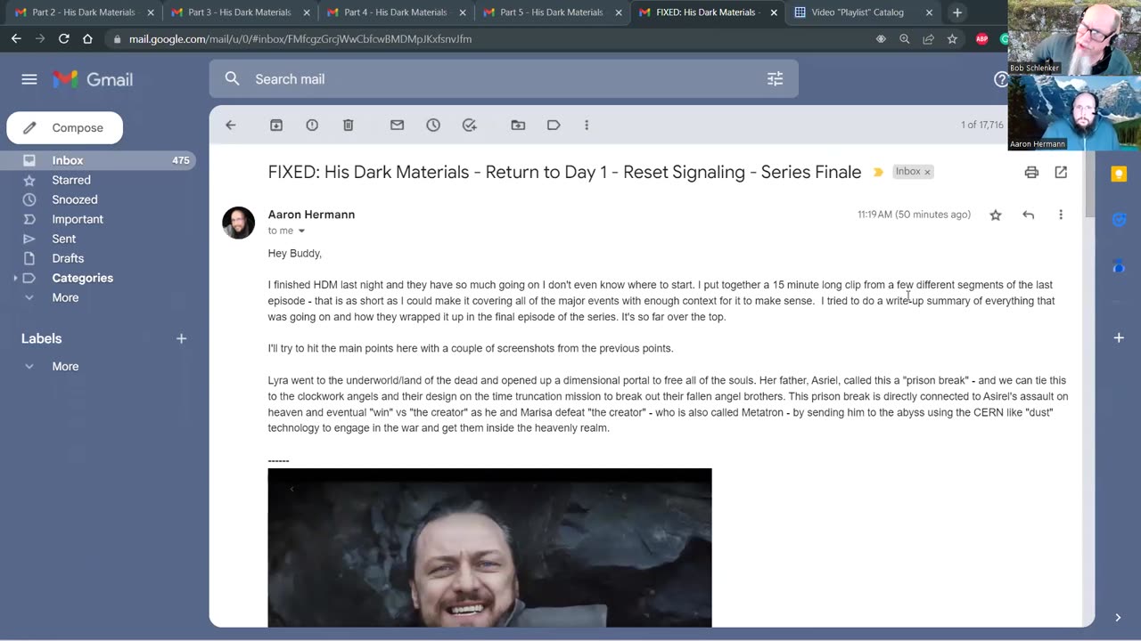Open Google Tasks in side panel
Screen dimensions: 1141x641
(1119, 220)
